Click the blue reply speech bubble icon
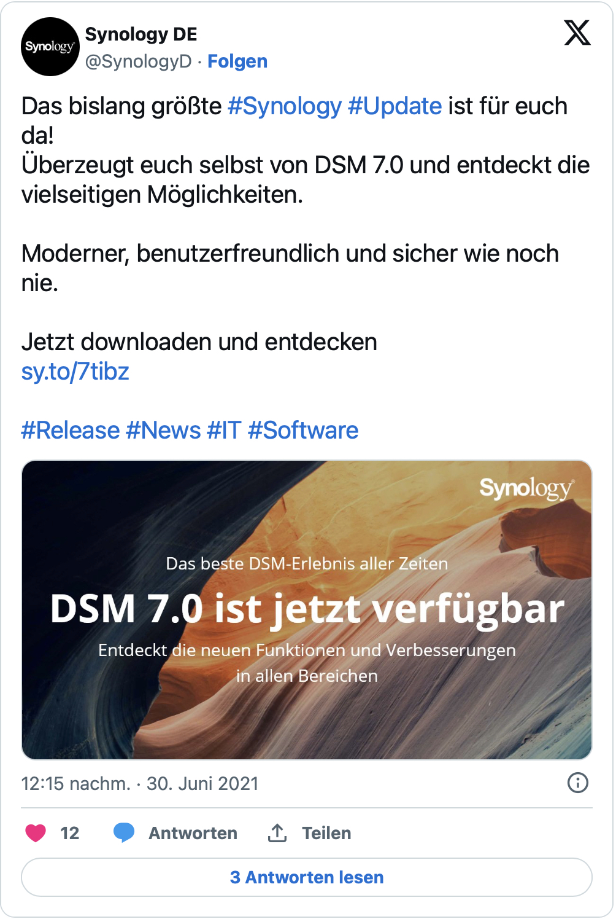Screen dimensions: 616x919 point(124,833)
